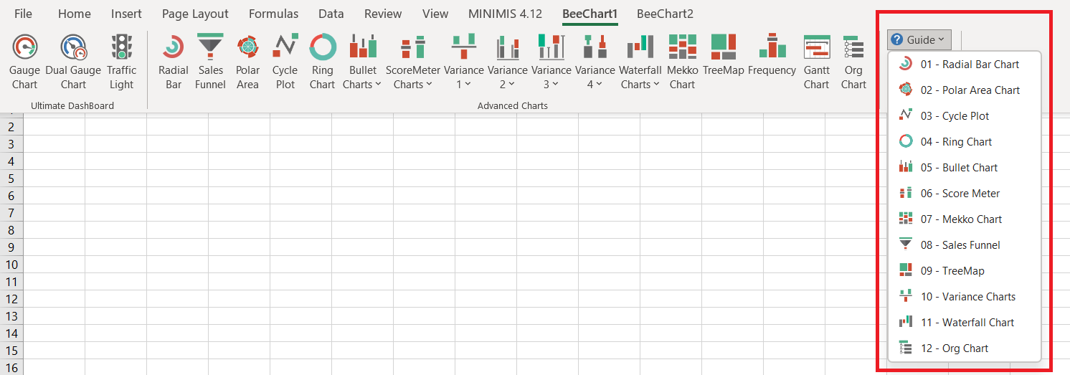Choose the Cycle Plot chart

[285, 62]
